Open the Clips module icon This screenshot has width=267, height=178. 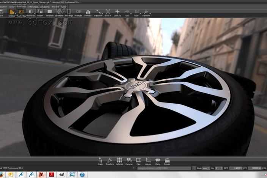pyautogui.click(x=138, y=161)
